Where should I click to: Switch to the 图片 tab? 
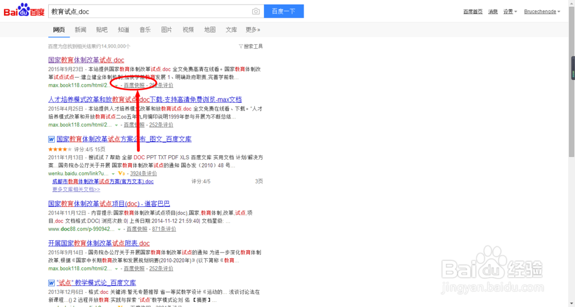coord(167,30)
